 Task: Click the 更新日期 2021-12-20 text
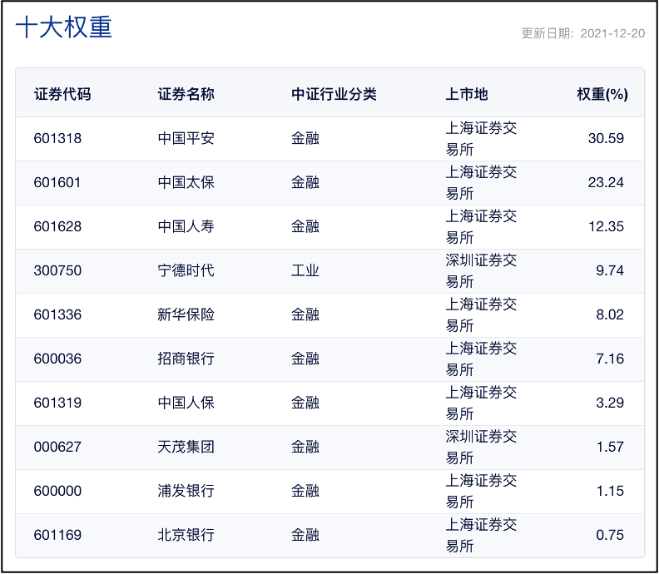pyautogui.click(x=582, y=33)
